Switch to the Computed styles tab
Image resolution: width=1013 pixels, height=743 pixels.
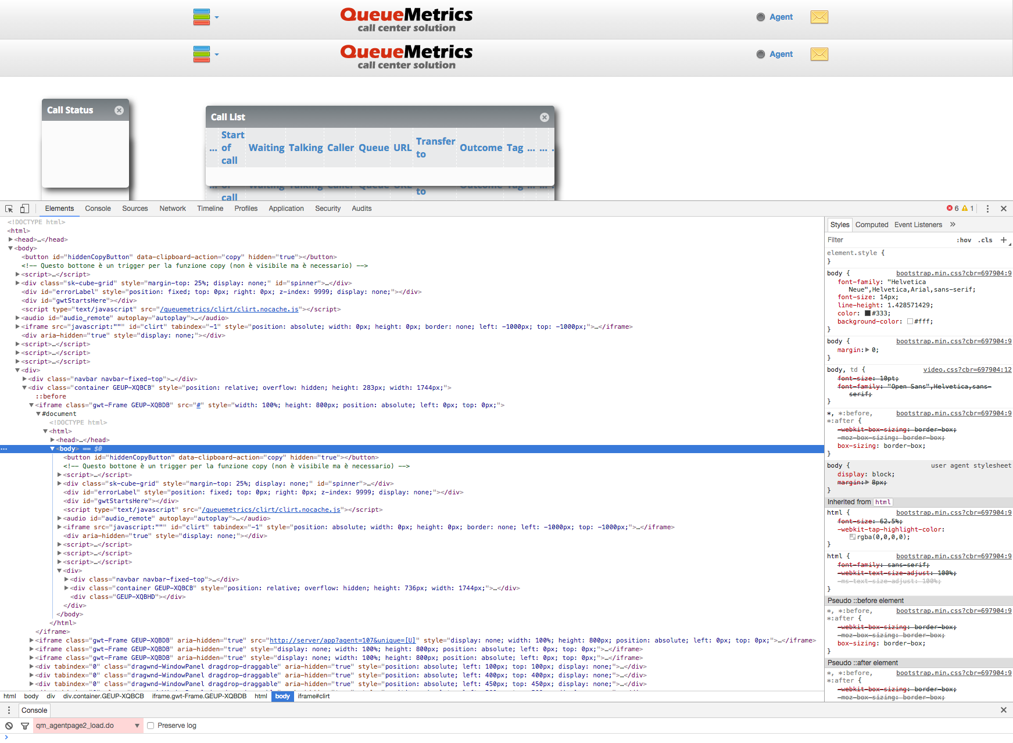(x=872, y=225)
